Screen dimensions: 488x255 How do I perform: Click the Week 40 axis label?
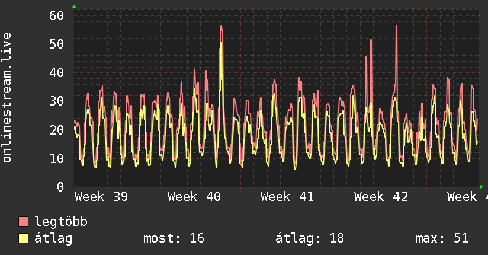[x=194, y=197]
